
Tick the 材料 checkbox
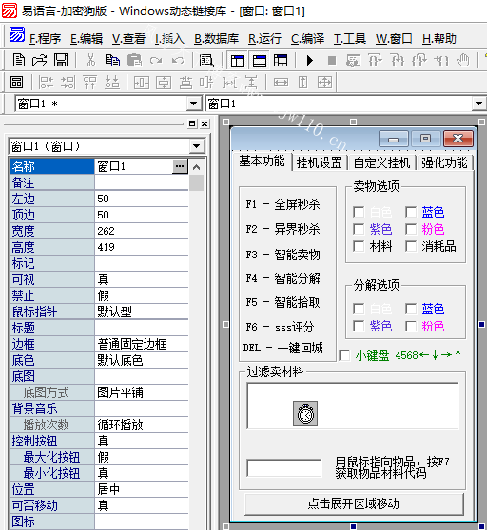pyautogui.click(x=359, y=246)
